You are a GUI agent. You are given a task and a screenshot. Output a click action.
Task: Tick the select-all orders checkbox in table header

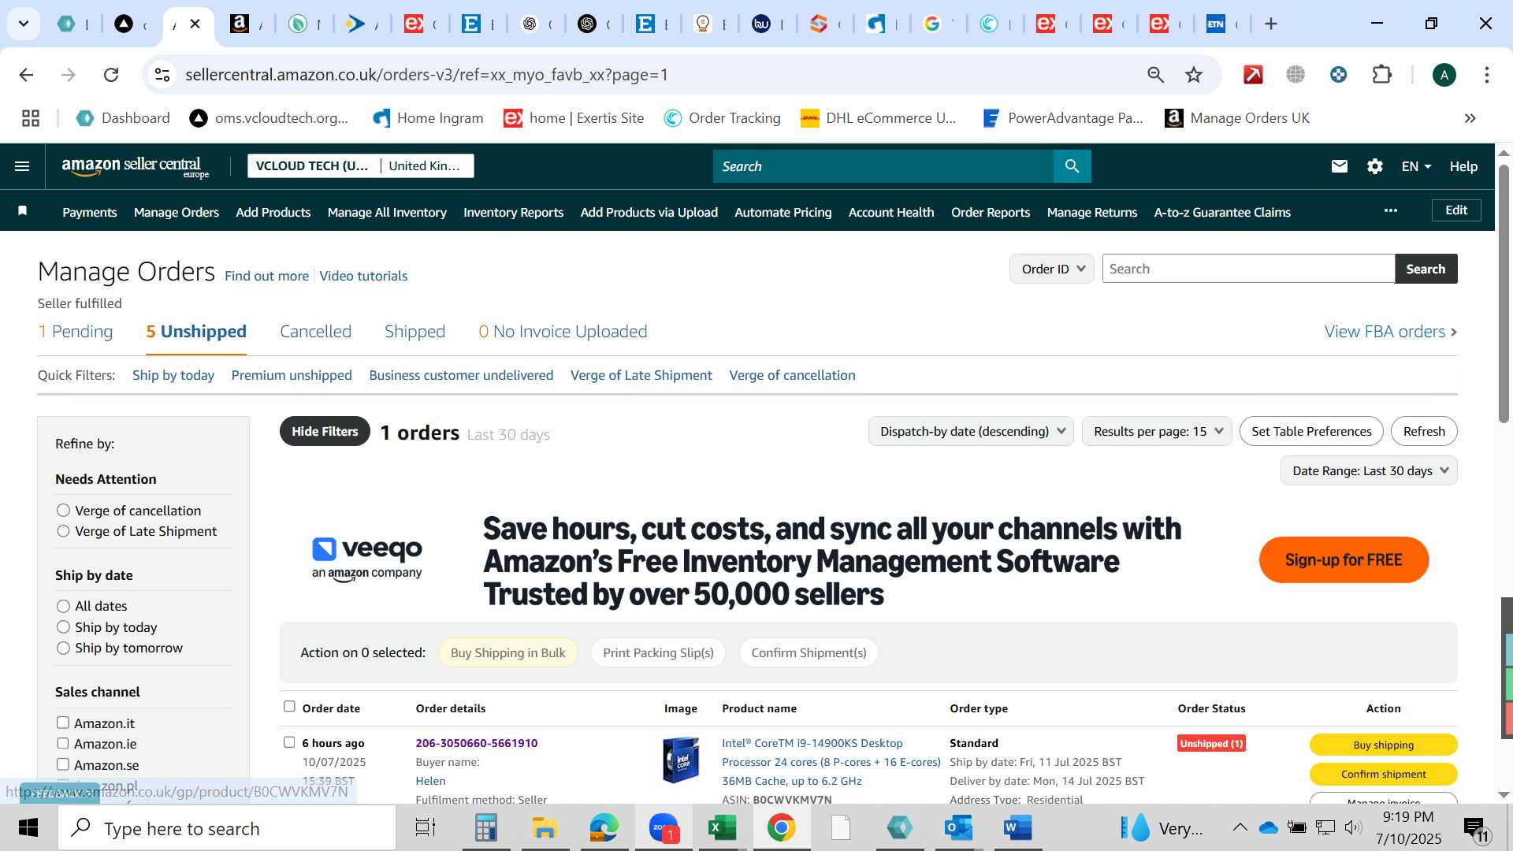[289, 707]
